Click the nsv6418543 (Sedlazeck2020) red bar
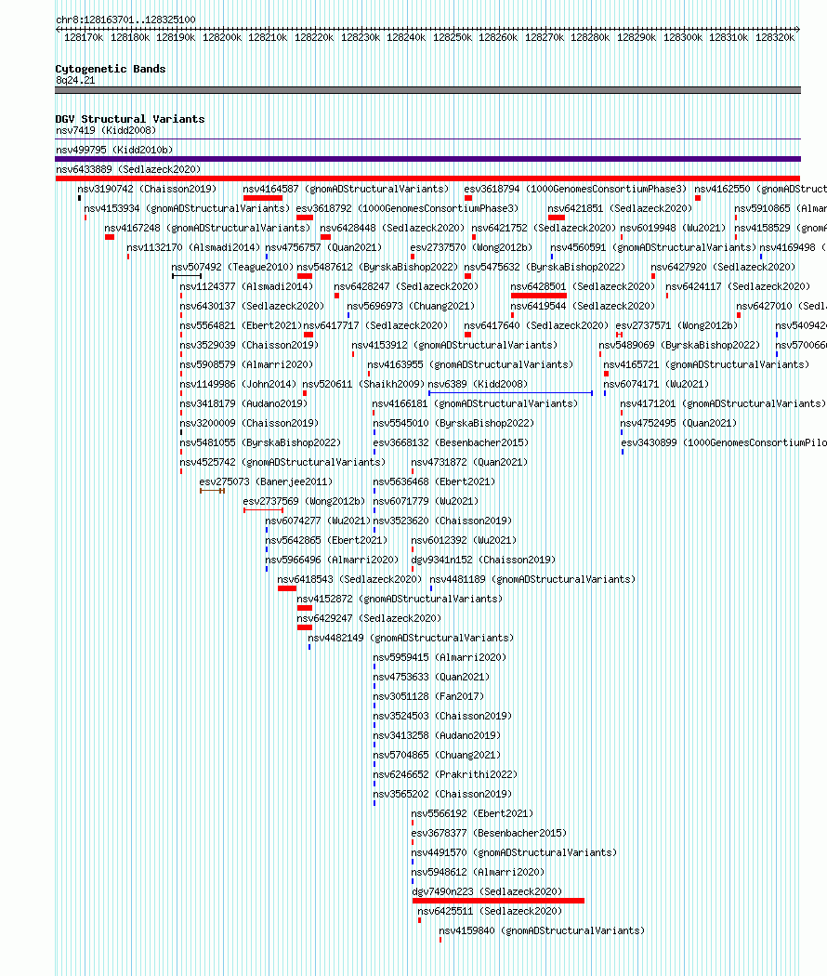Image resolution: width=827 pixels, height=976 pixels. (x=287, y=588)
